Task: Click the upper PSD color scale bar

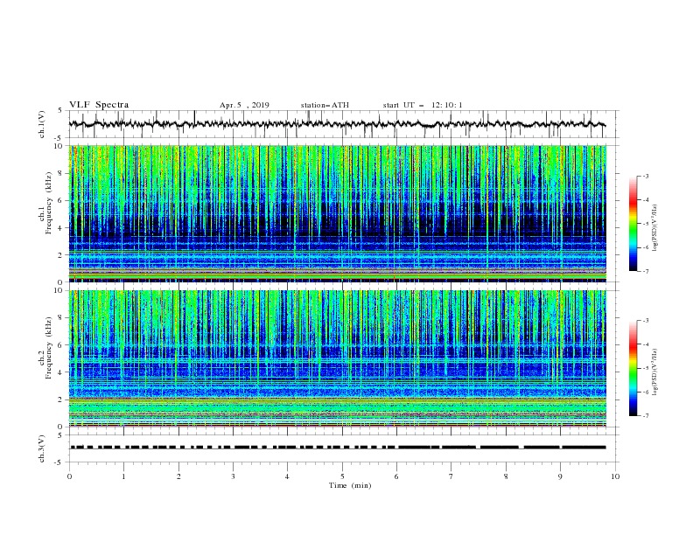Action: [633, 224]
